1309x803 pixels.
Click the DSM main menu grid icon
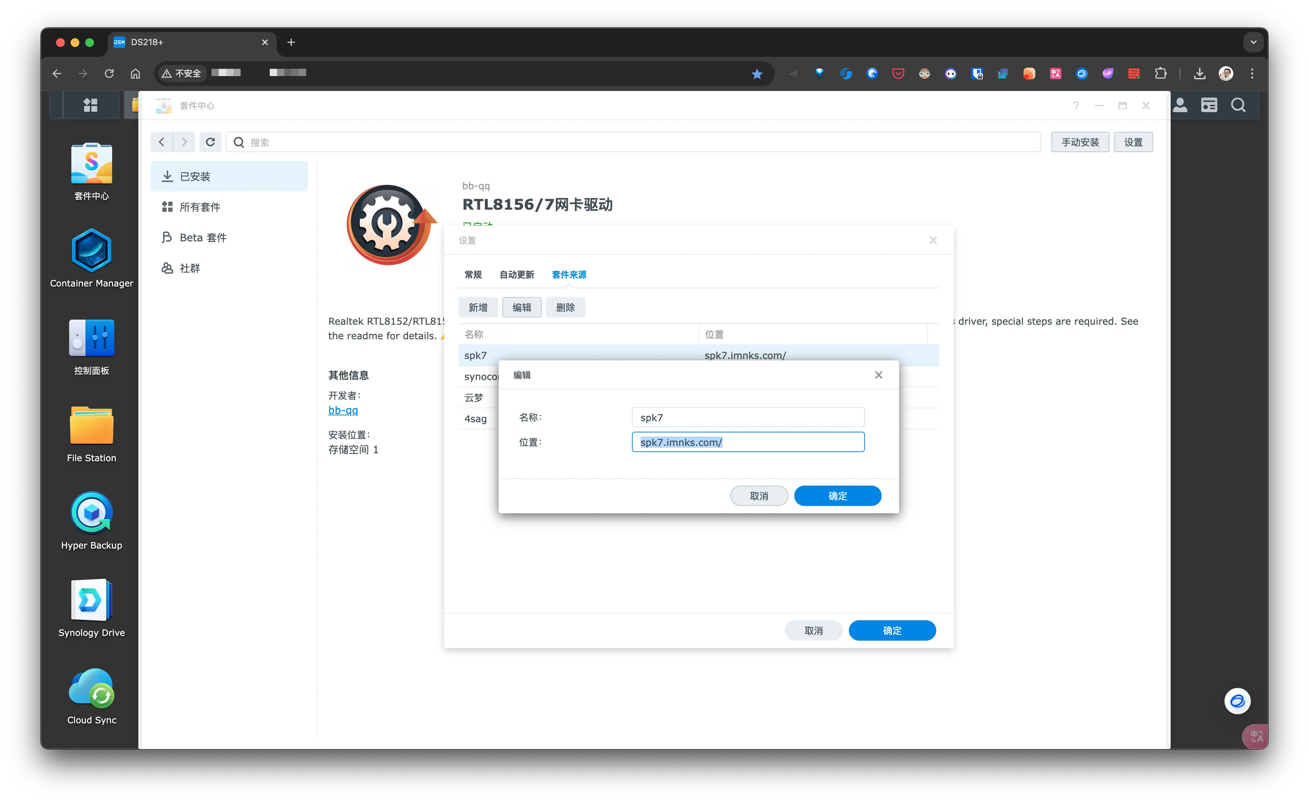90,105
